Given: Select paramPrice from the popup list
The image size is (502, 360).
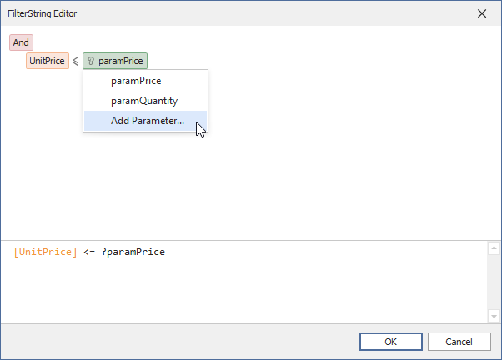Looking at the screenshot, I should (x=136, y=81).
